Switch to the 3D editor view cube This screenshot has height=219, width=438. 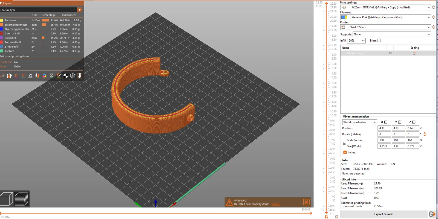7,199
